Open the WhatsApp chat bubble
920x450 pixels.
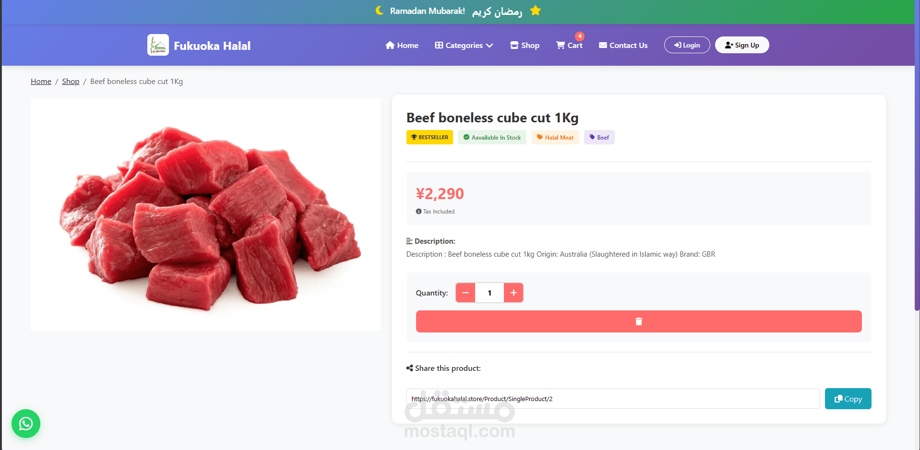click(26, 424)
